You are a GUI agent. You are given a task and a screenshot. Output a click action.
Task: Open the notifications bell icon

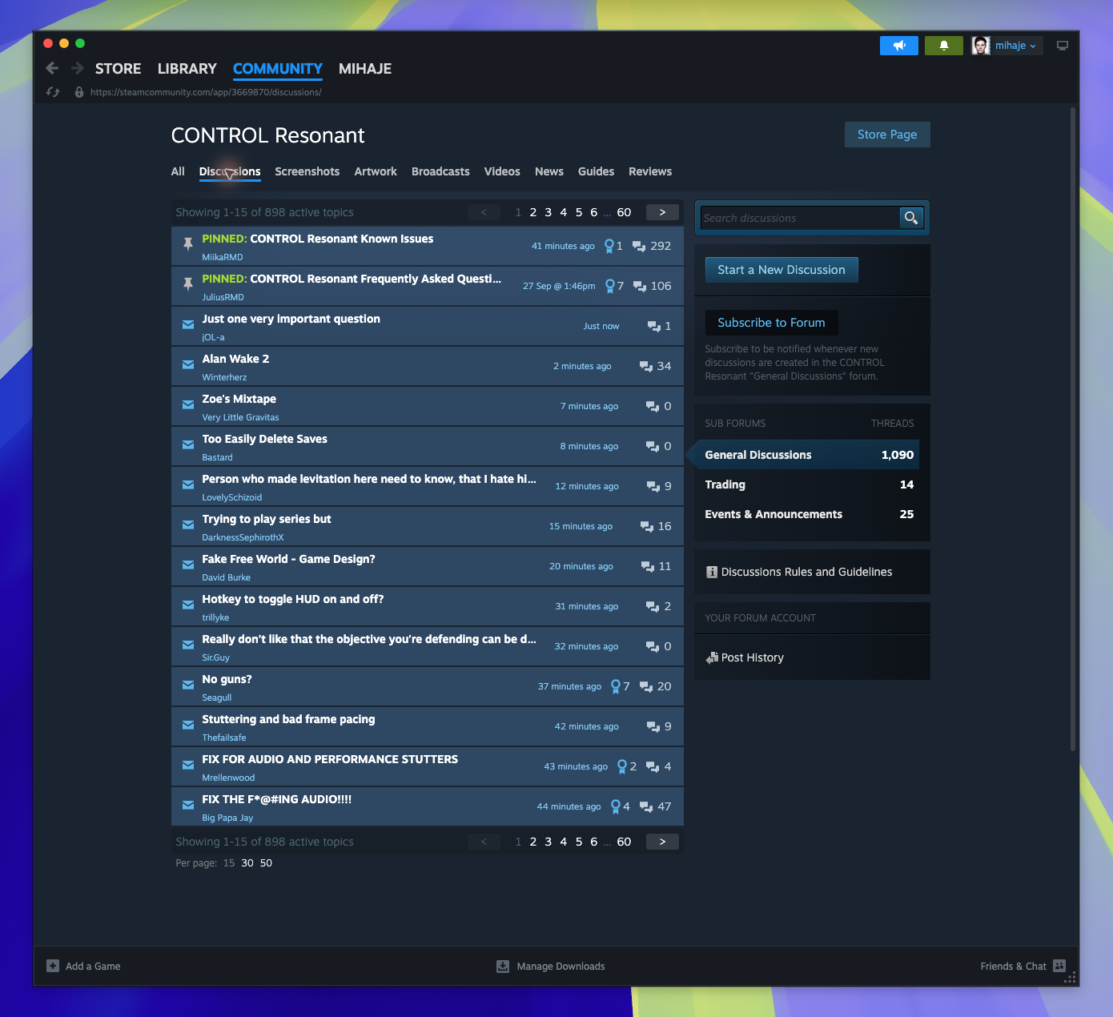[x=944, y=46]
